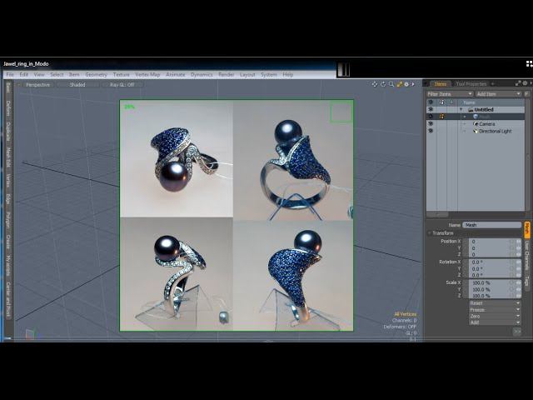The image size is (533, 400).
Task: Open the Duplicate vertical toolbar tab
Action: [8, 132]
